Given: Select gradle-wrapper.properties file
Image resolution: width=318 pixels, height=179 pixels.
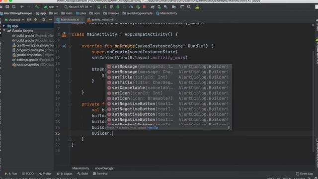Looking at the screenshot, I should tap(33, 45).
